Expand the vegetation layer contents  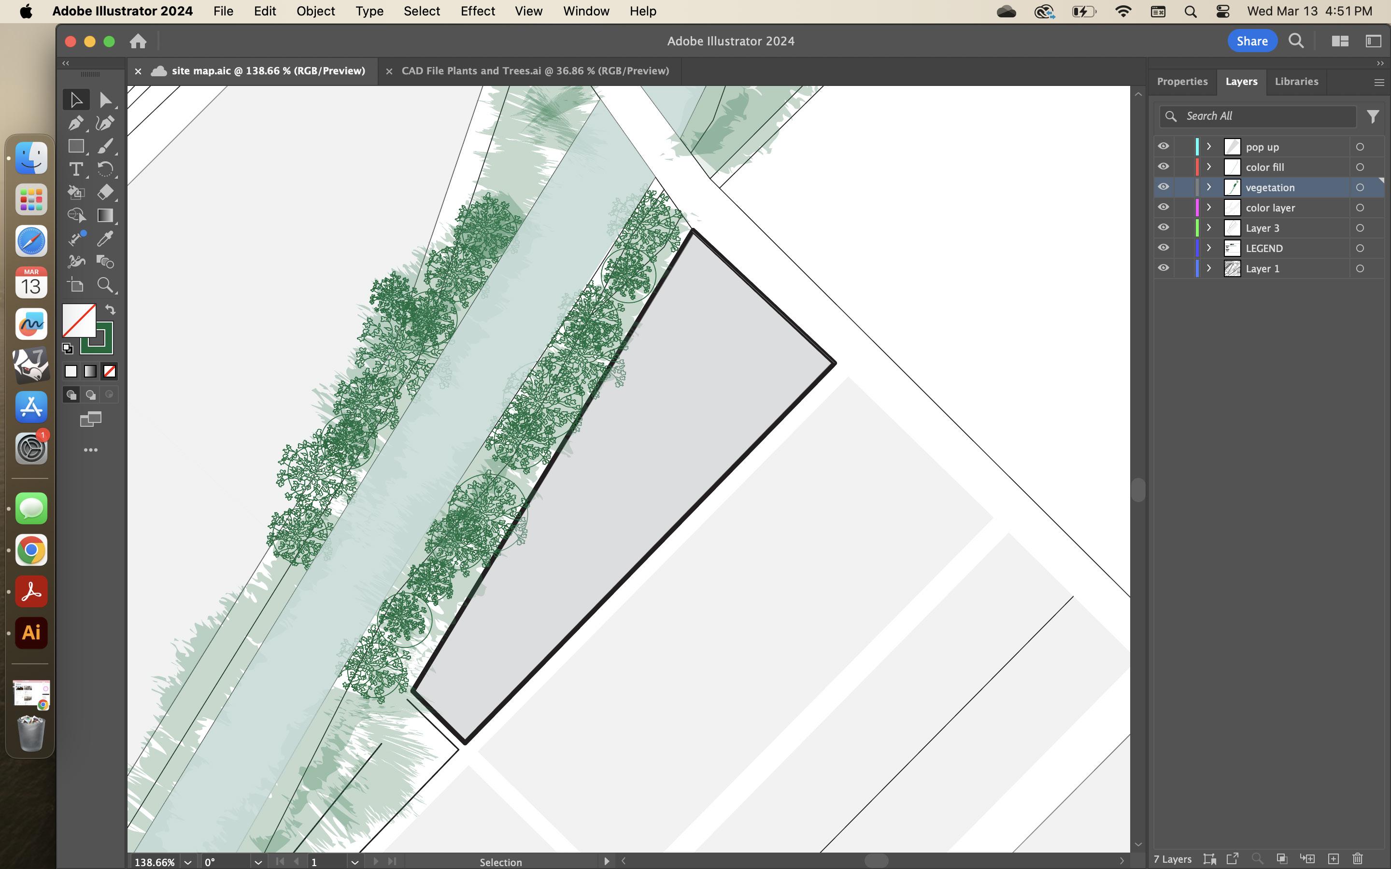click(1209, 187)
